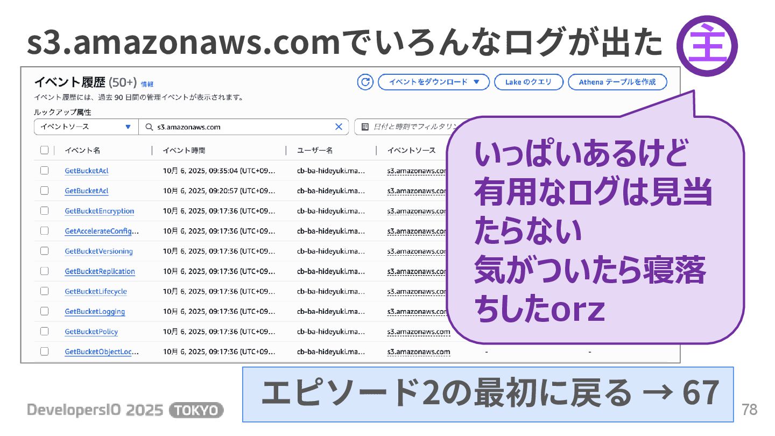The height and width of the screenshot is (436, 775).
Task: Check the GetBucketObjectLoc row checkbox
Action: (x=44, y=351)
